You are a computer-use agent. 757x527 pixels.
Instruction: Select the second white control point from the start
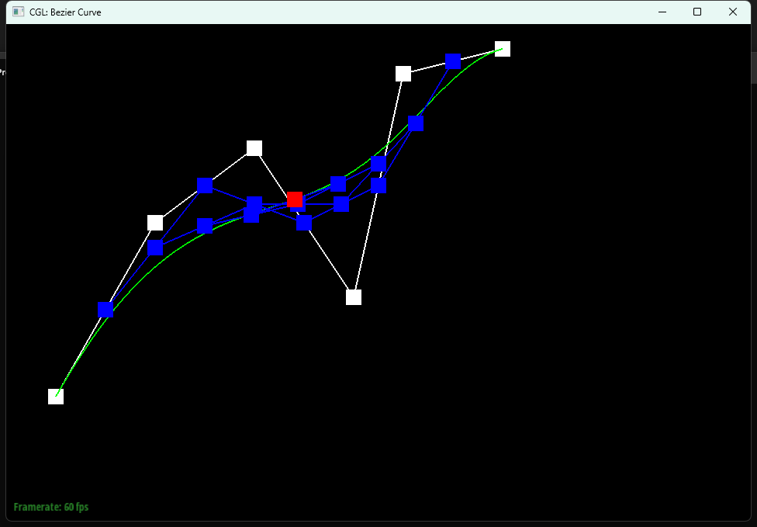155,223
